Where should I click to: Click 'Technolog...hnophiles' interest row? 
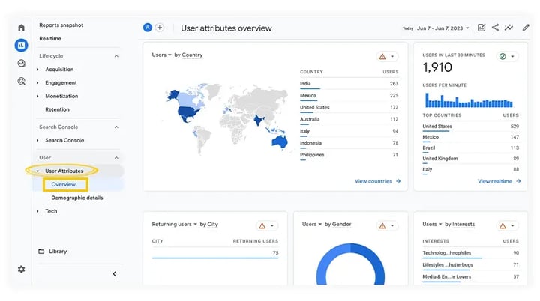470,253
